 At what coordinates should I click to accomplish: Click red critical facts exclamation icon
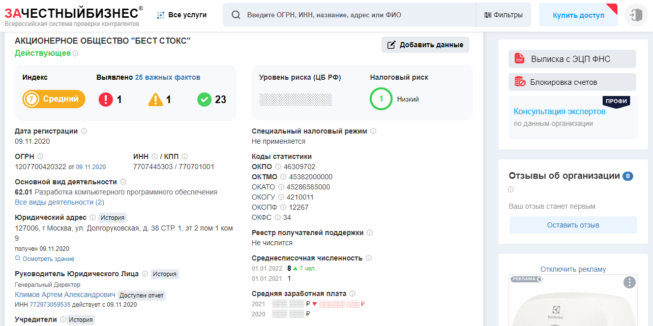click(x=106, y=100)
